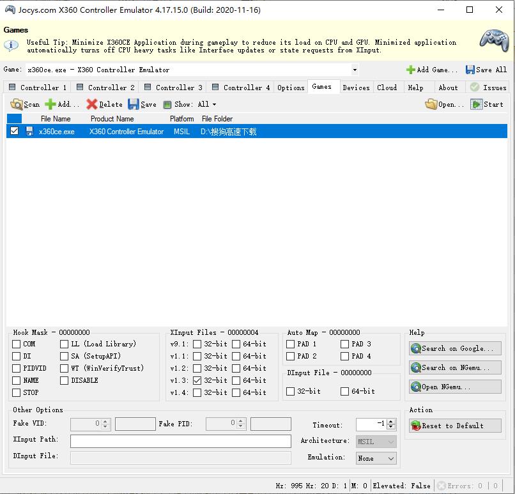Switch to the Controller 4 tab
The height and width of the screenshot is (494, 515).
(242, 88)
